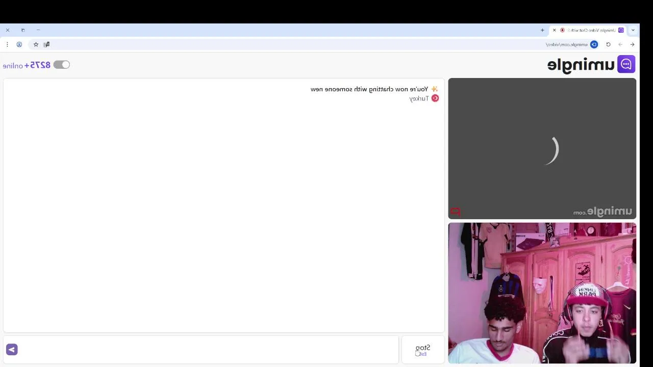Toggle the switch beside online count
This screenshot has width=653, height=367.
click(62, 65)
